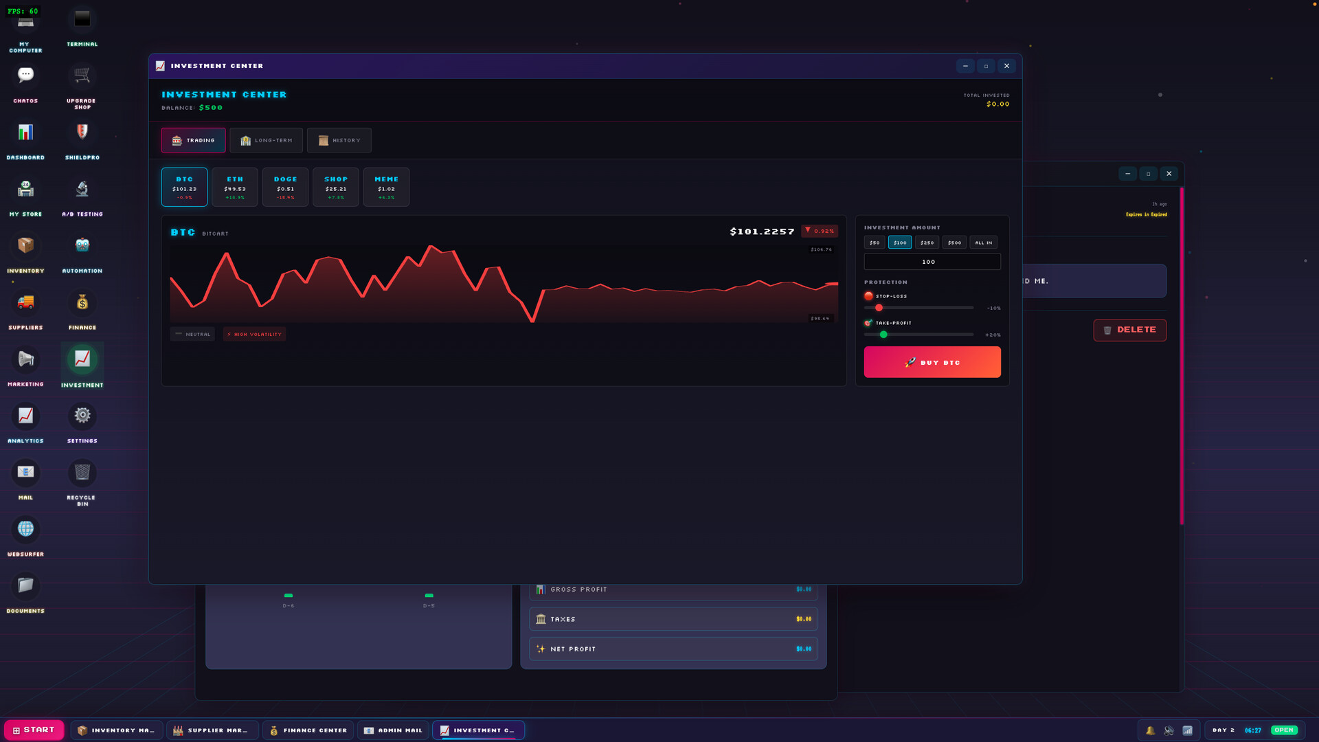Select the DOGE asset card

tap(285, 187)
